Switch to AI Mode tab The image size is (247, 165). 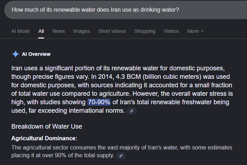coord(21,31)
